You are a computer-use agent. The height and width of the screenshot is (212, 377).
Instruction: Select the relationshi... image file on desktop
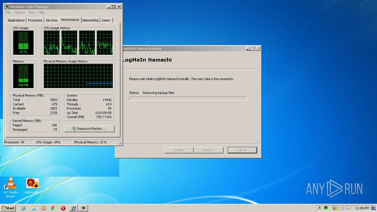point(33,186)
